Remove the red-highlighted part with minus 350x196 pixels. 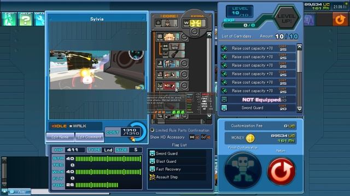184,85
